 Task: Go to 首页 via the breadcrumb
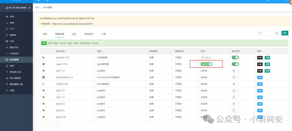click(37, 8)
